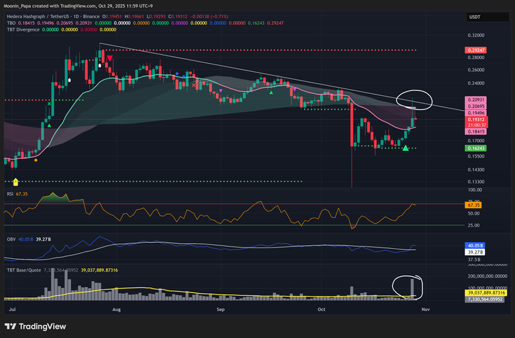Click the orange diamond marker at the chart's lower left
This screenshot has width=515, height=338.
point(36,160)
